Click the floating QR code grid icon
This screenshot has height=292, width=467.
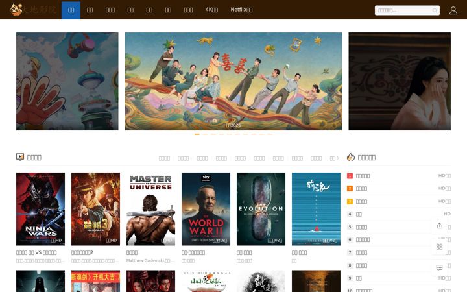[x=439, y=247]
